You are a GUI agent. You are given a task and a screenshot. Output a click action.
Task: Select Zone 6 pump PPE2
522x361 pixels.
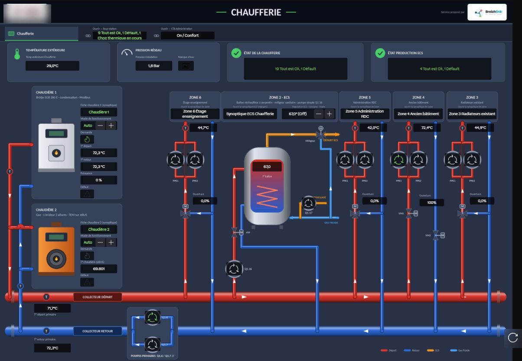point(195,160)
